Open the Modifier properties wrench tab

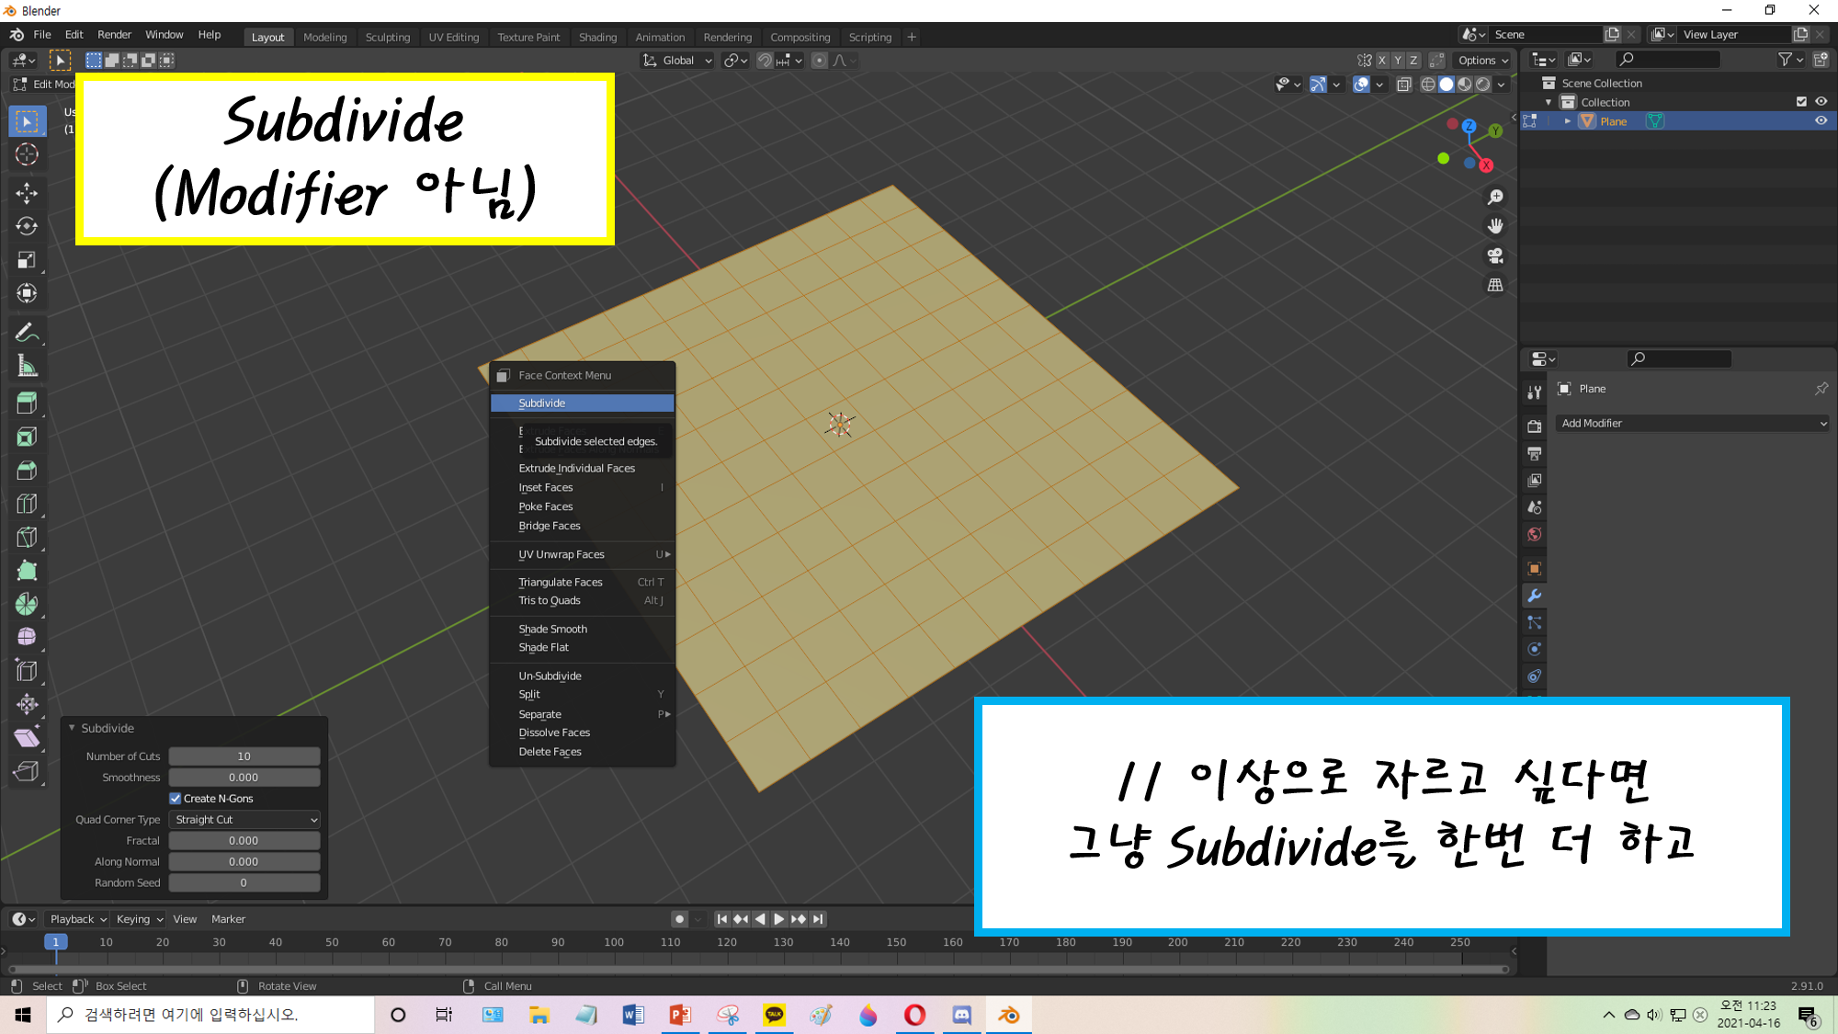click(x=1534, y=596)
